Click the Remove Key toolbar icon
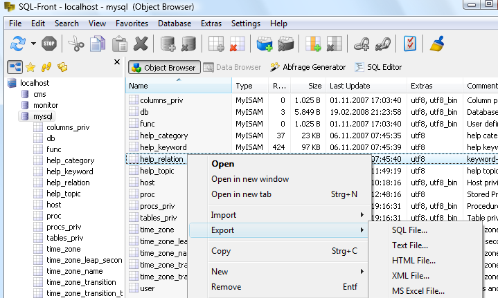The image size is (498, 298). [x=383, y=44]
